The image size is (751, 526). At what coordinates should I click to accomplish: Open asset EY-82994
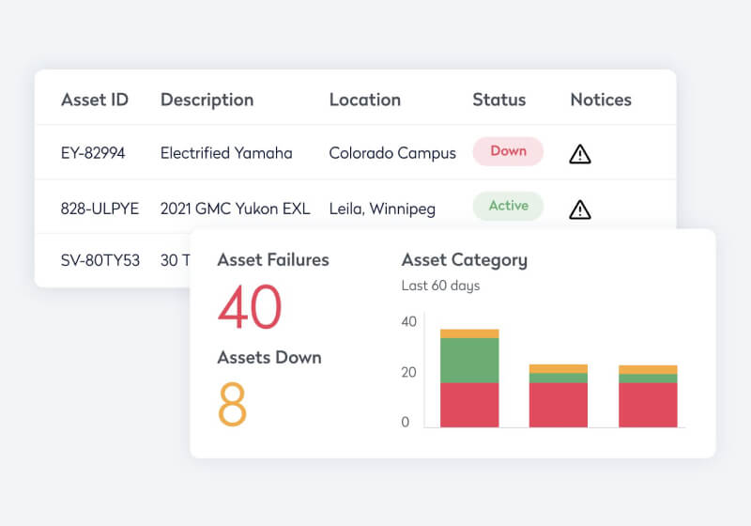click(x=93, y=153)
